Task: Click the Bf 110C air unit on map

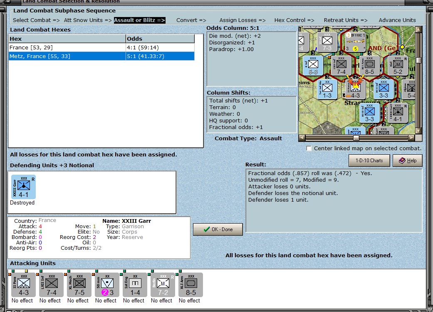Action: point(355,42)
